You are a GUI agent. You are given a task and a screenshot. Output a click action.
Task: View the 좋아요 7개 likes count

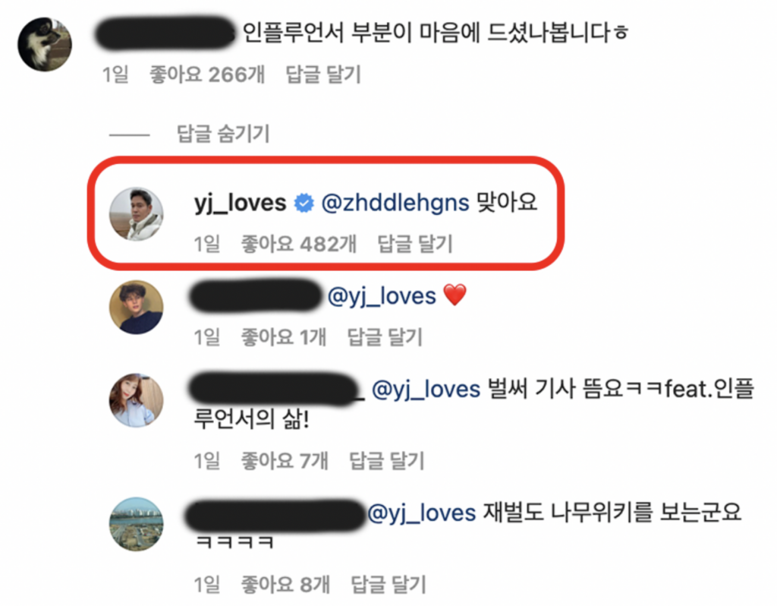[285, 461]
